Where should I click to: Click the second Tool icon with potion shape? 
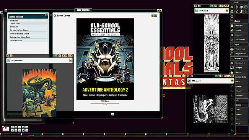point(237,7)
